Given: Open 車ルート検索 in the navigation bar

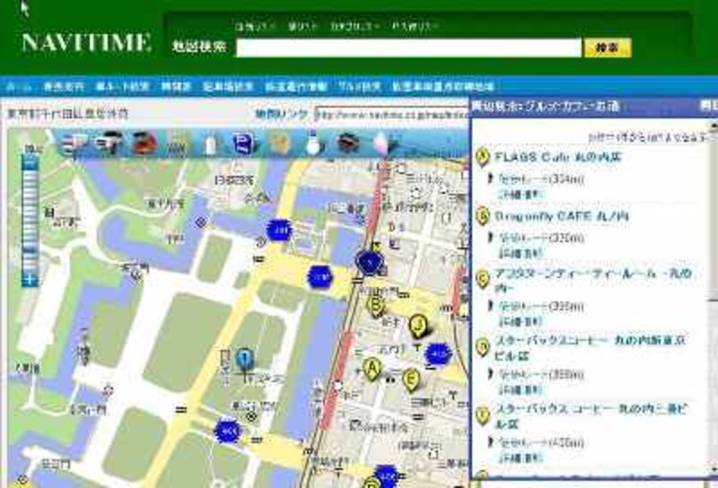Looking at the screenshot, I should tap(122, 86).
